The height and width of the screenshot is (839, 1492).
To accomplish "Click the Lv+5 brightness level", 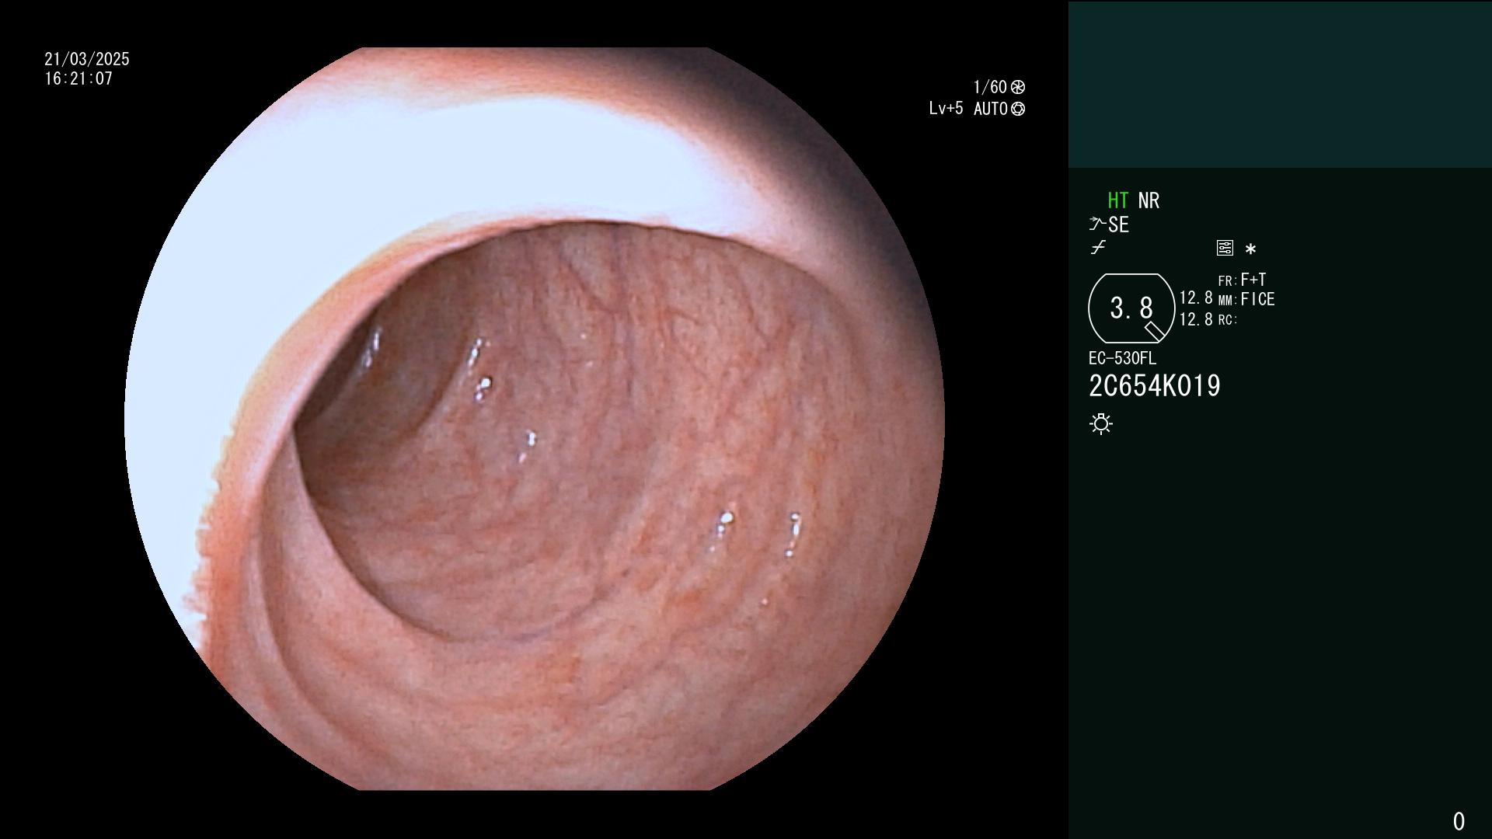I will [x=946, y=109].
